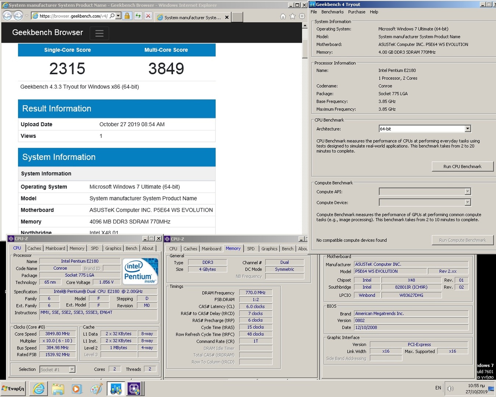This screenshot has height=397, width=496.
Task: Click the Geekbench 4 Tryout title icon
Action: pyautogui.click(x=313, y=4)
